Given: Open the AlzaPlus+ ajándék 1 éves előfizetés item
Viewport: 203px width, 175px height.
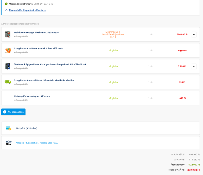Looking at the screenshot, I should pyautogui.click(x=38, y=49).
